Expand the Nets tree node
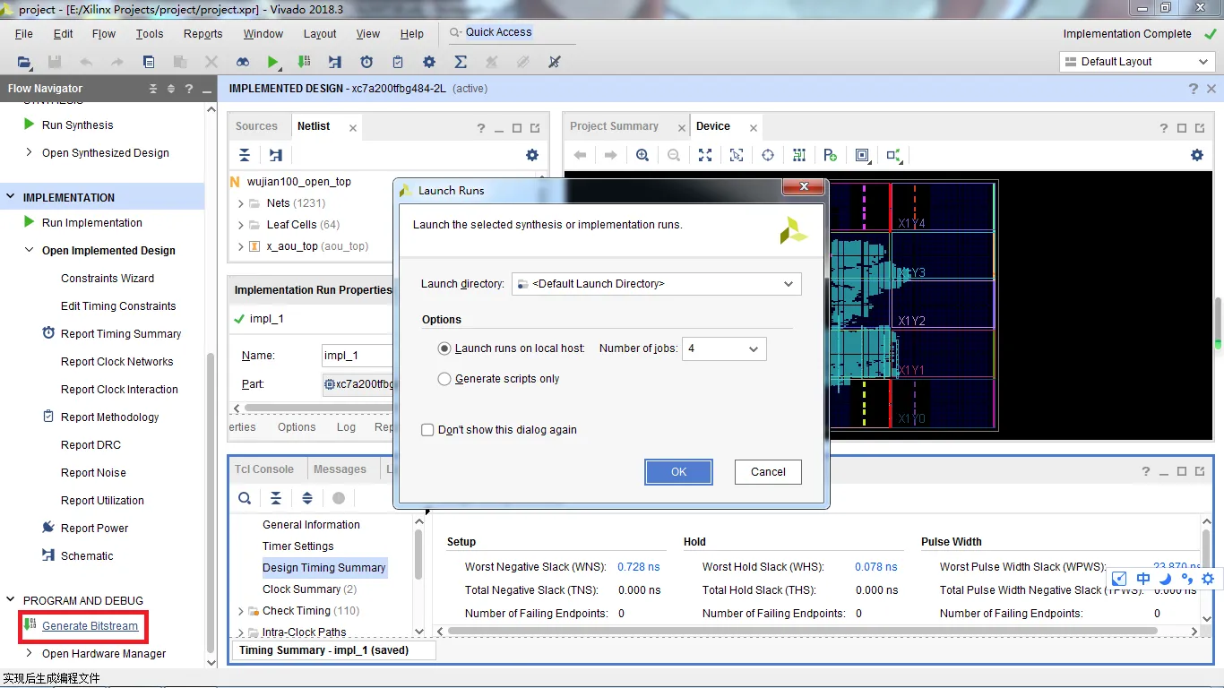The height and width of the screenshot is (688, 1224). click(x=241, y=203)
